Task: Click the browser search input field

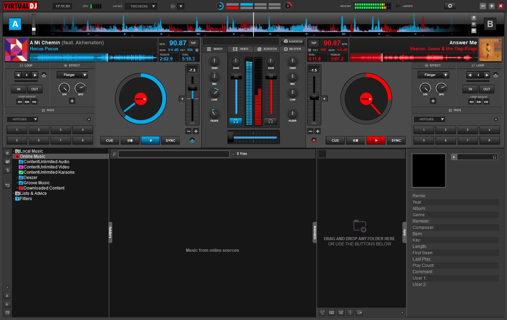Action: [x=174, y=154]
